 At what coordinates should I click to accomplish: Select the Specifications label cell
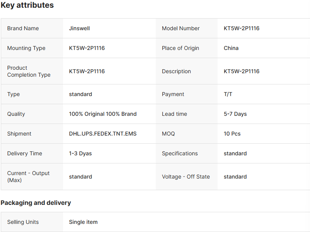click(180, 153)
